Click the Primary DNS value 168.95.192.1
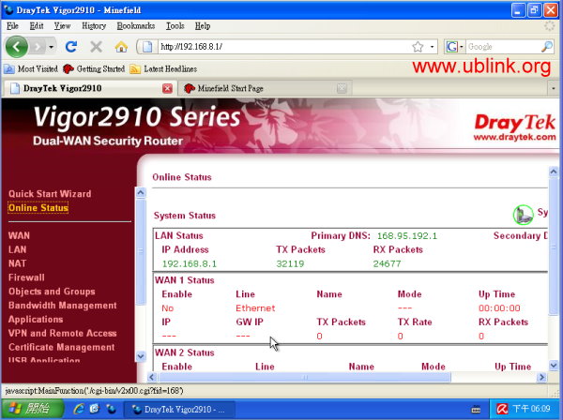The image size is (563, 420). (407, 236)
